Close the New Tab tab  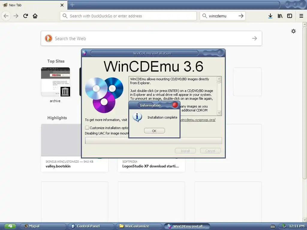pos(62,5)
